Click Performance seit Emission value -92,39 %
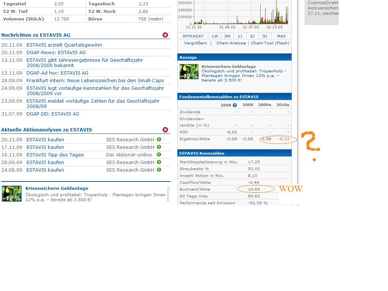Image resolution: width=388 pixels, height=291 pixels. pos(258,203)
